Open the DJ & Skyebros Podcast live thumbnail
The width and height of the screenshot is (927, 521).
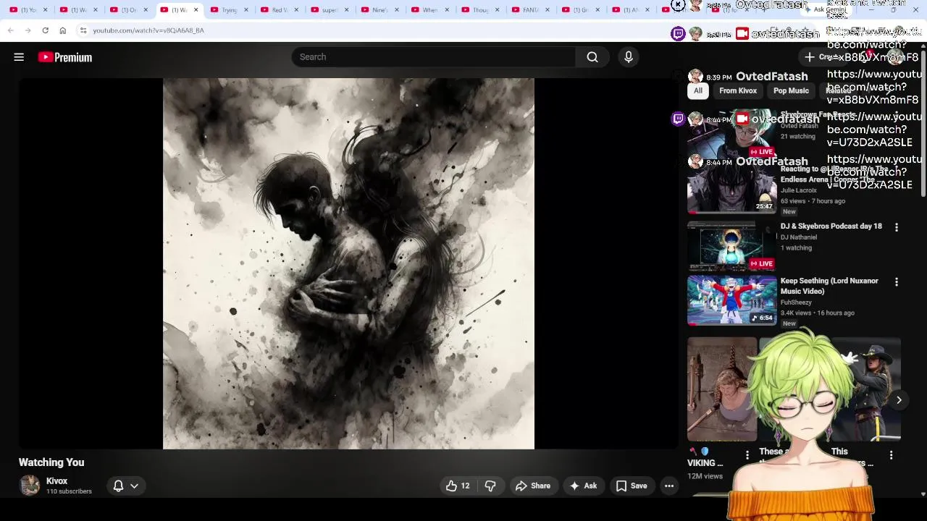pos(731,246)
